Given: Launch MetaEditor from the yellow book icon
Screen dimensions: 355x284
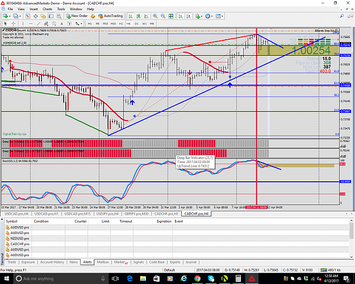Looking at the screenshot, I should (x=93, y=16).
